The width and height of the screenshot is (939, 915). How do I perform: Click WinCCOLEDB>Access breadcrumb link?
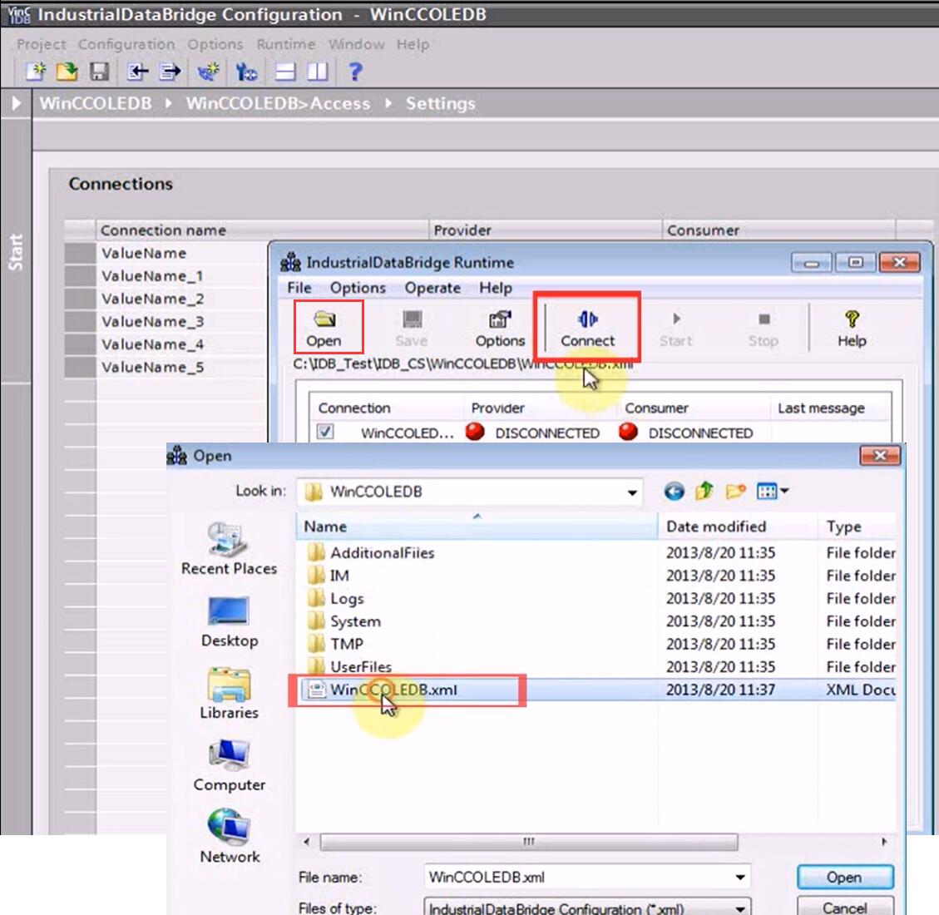click(278, 104)
